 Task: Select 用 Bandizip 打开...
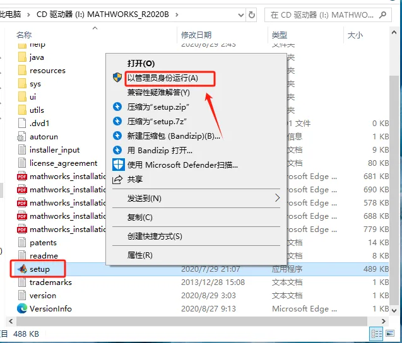pyautogui.click(x=160, y=150)
